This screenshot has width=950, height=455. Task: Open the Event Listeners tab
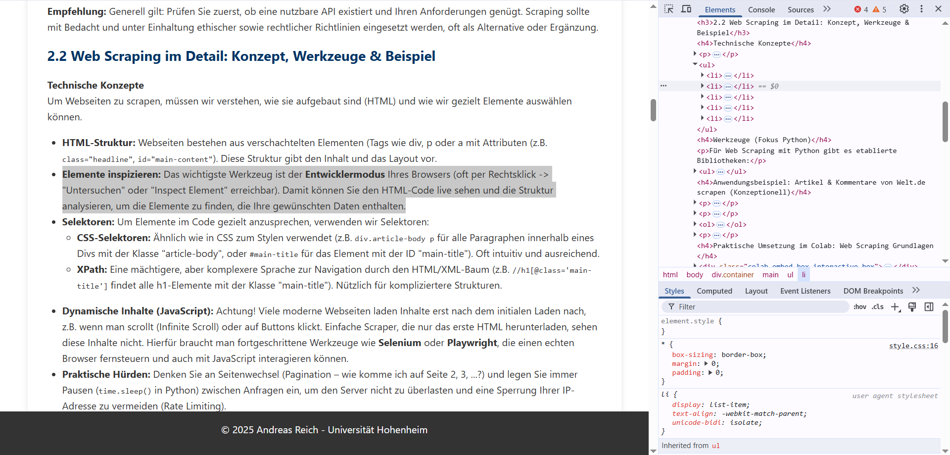(x=805, y=291)
